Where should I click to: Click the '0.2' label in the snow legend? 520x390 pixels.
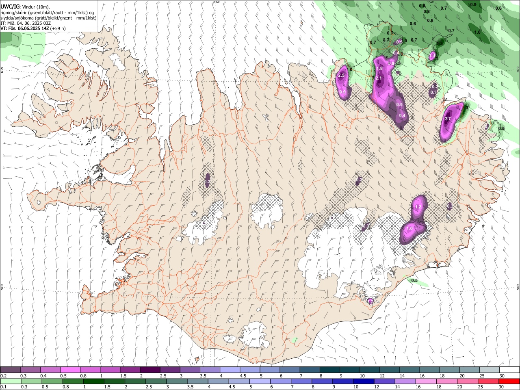point(3,376)
